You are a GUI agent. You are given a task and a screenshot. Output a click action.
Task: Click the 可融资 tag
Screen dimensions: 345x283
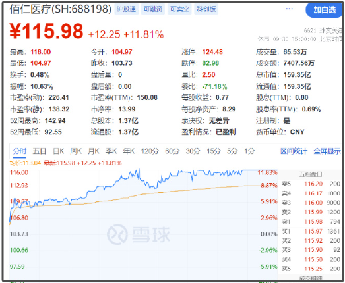(x=153, y=9)
